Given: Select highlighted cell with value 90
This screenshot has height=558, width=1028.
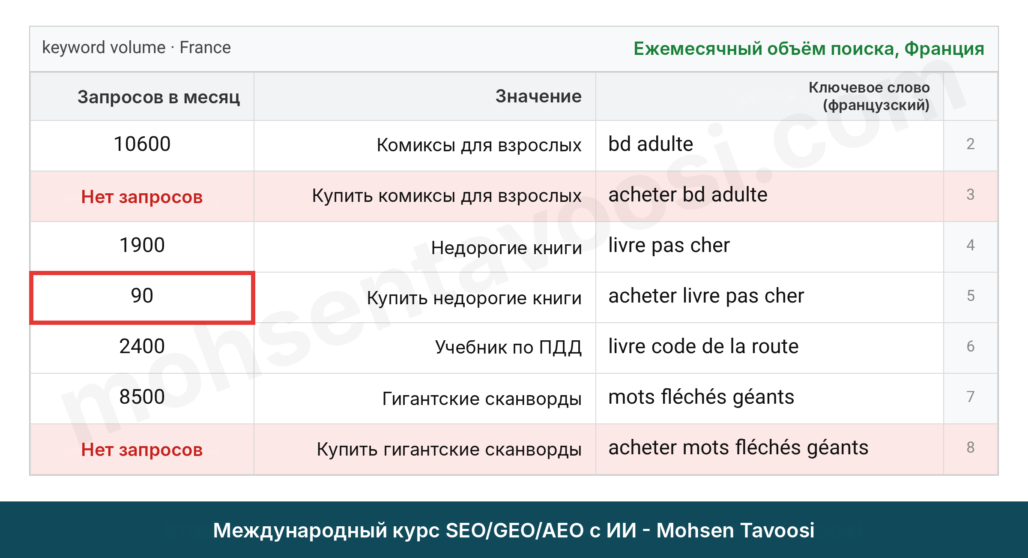Looking at the screenshot, I should tap(142, 297).
